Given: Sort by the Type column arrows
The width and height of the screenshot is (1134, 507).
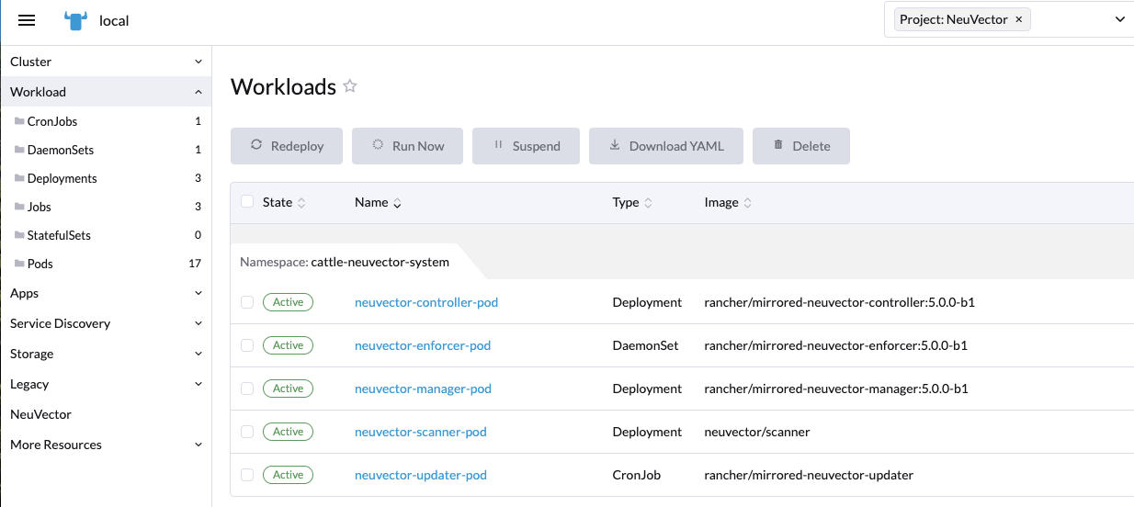Looking at the screenshot, I should [648, 203].
